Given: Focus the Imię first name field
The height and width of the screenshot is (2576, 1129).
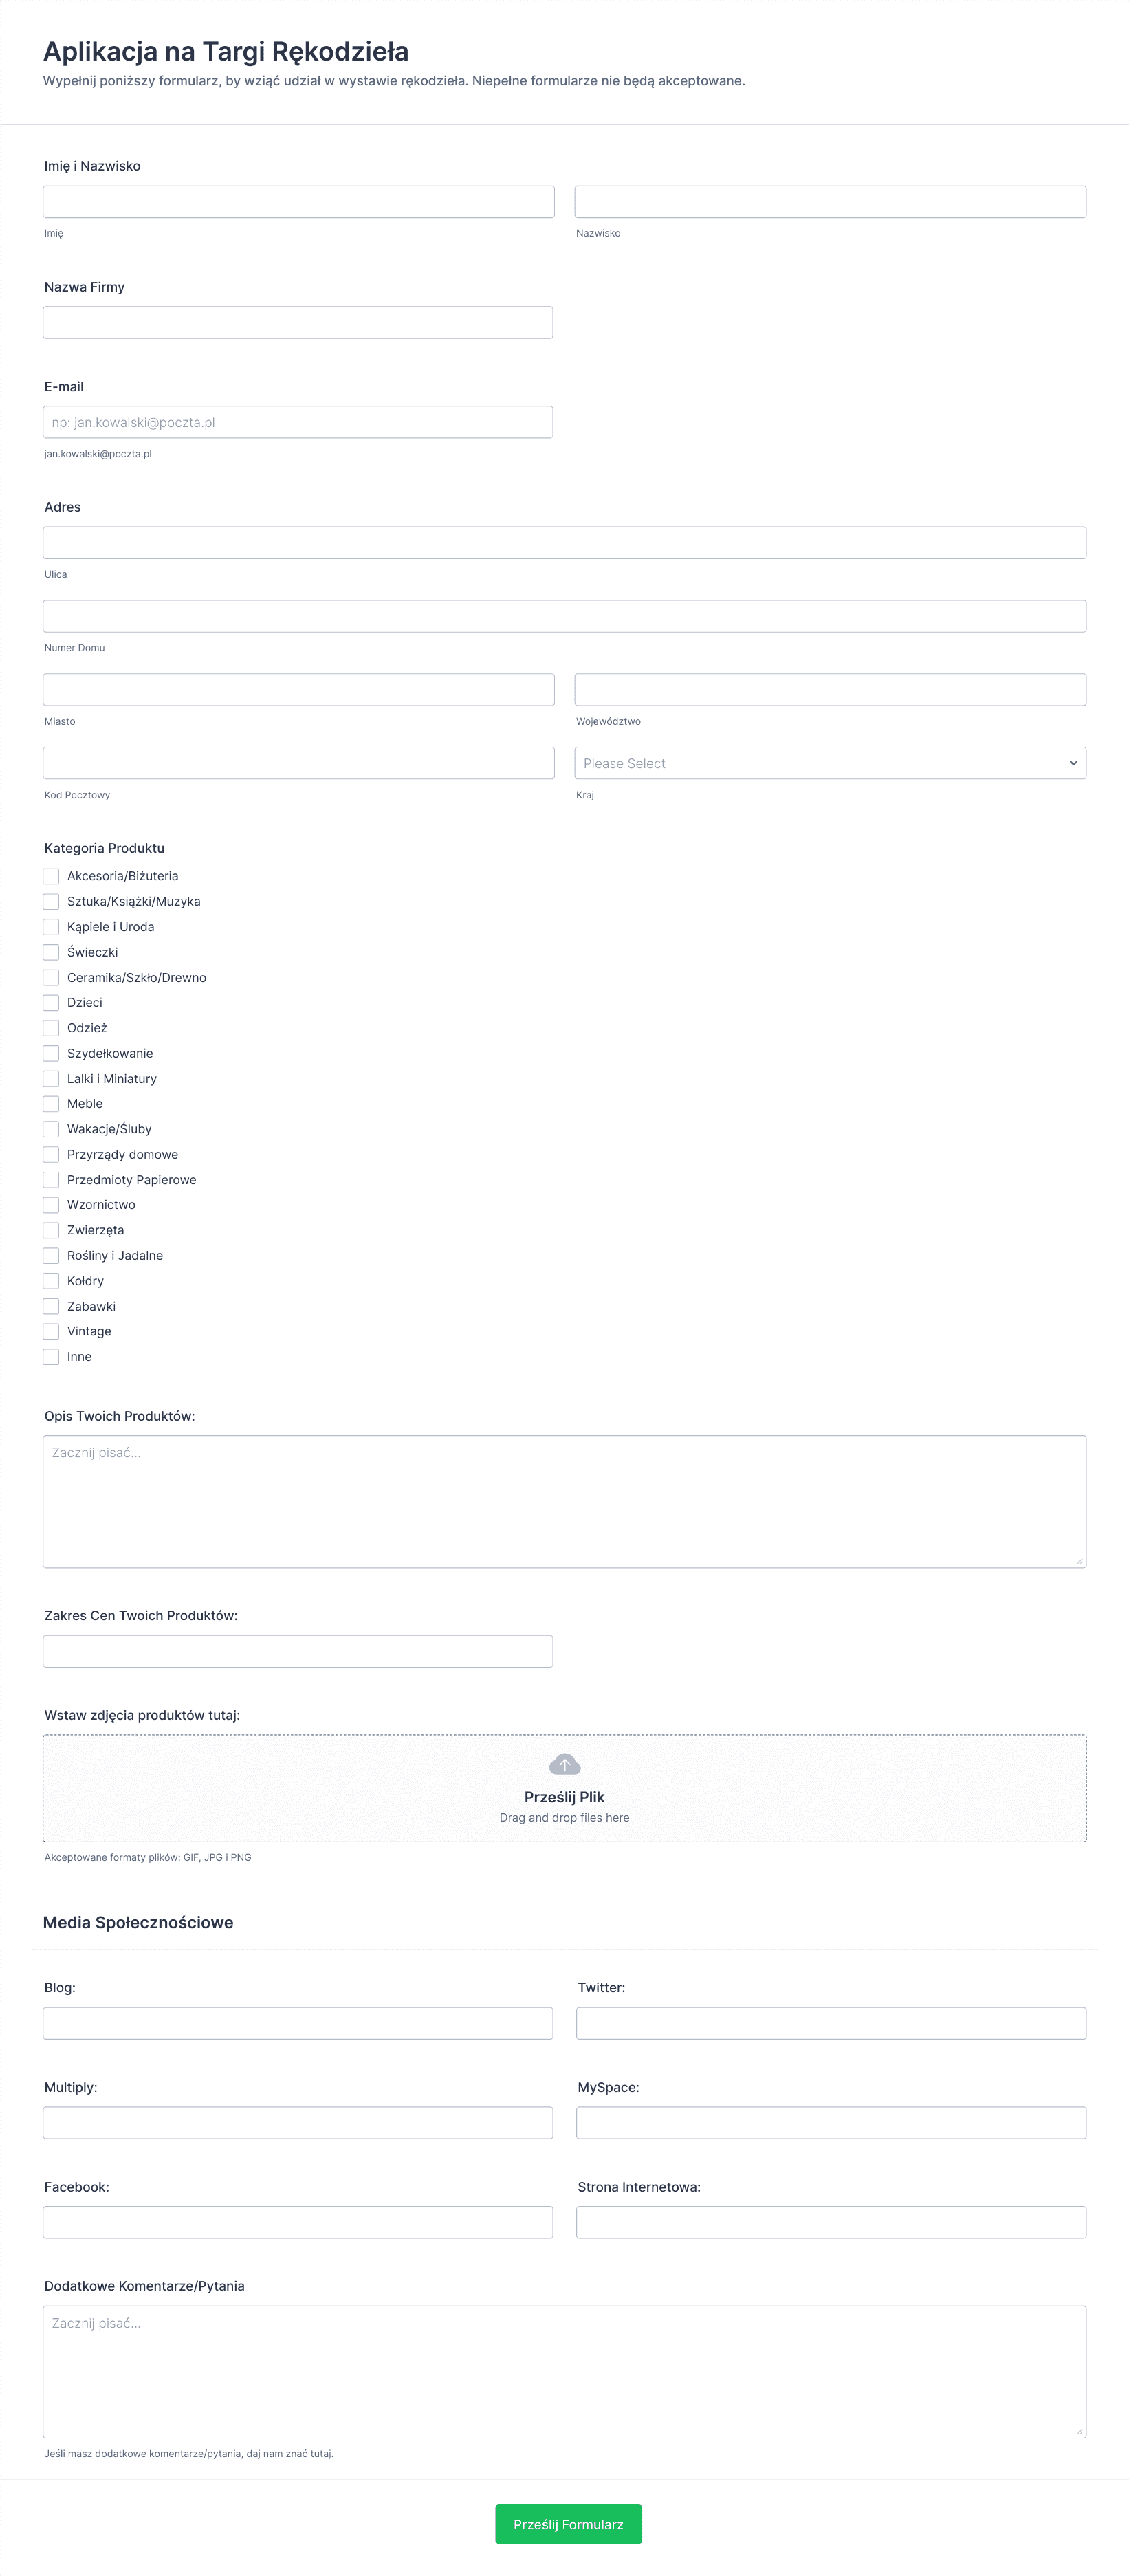Looking at the screenshot, I should coord(298,202).
